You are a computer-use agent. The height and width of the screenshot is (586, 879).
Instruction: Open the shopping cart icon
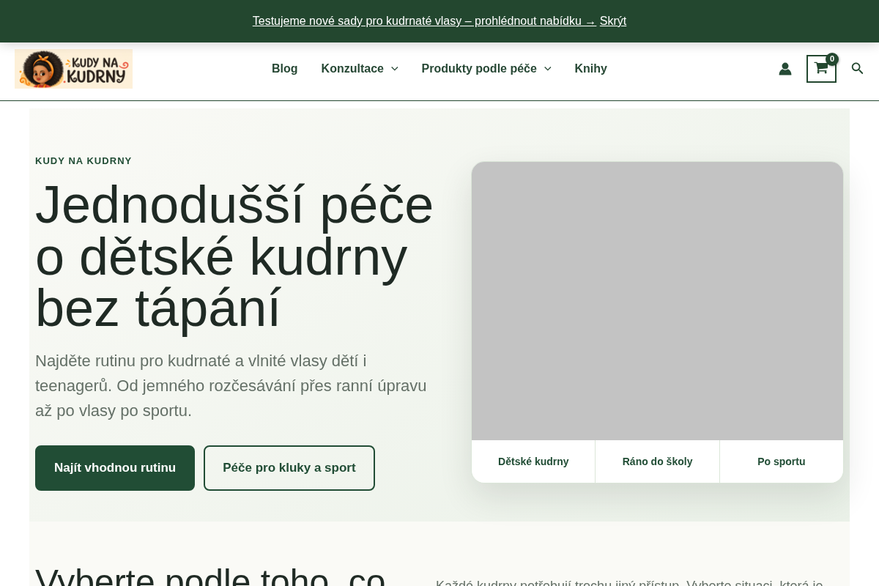tap(821, 69)
